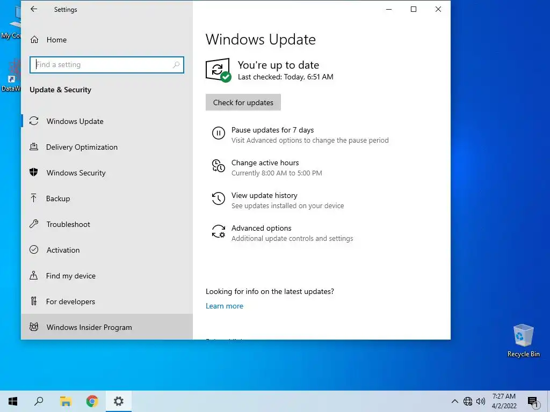The height and width of the screenshot is (412, 550).
Task: Click the pause icon beside Pause updates
Action: click(218, 134)
